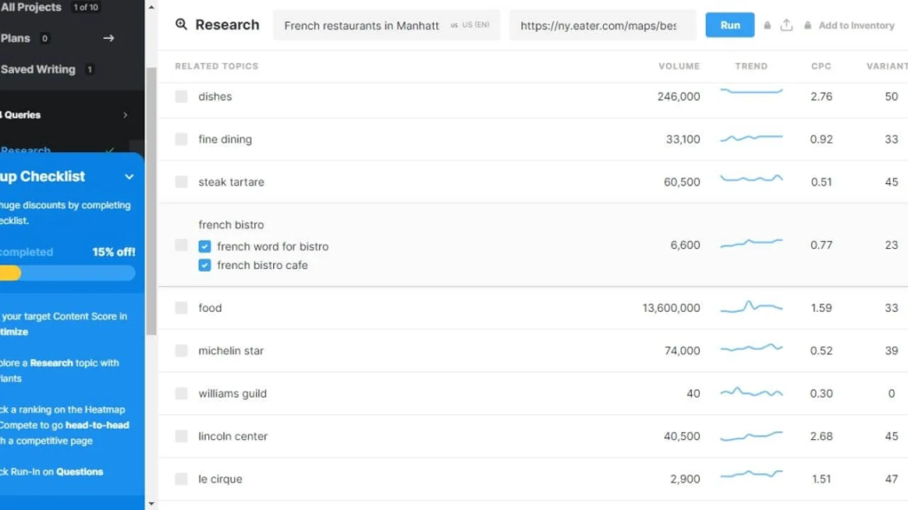The image size is (908, 510).
Task: Click the Plans arrow icon
Action: click(109, 38)
